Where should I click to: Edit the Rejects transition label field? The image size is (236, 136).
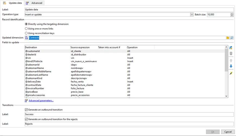(129, 124)
